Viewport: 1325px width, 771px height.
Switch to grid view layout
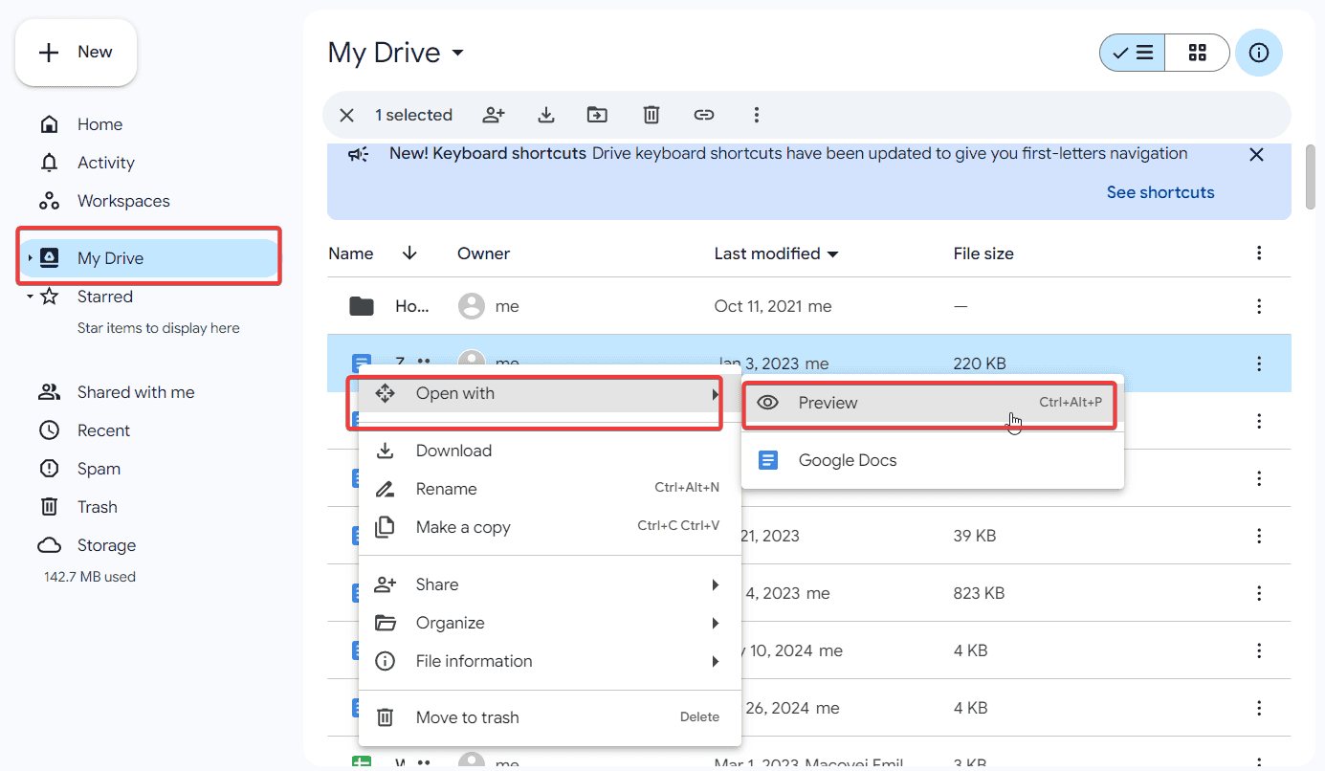(x=1197, y=53)
